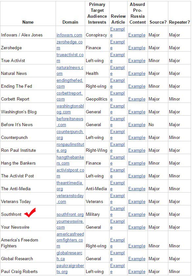Open Before It's News Pro-Russia example
This screenshot has height=276, width=192.
[x=137, y=125]
